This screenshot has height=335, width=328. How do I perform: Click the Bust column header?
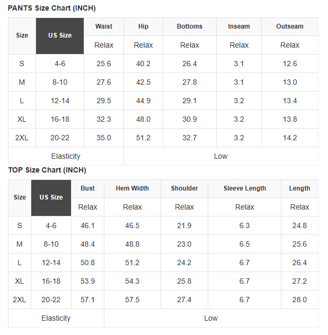[x=87, y=188]
